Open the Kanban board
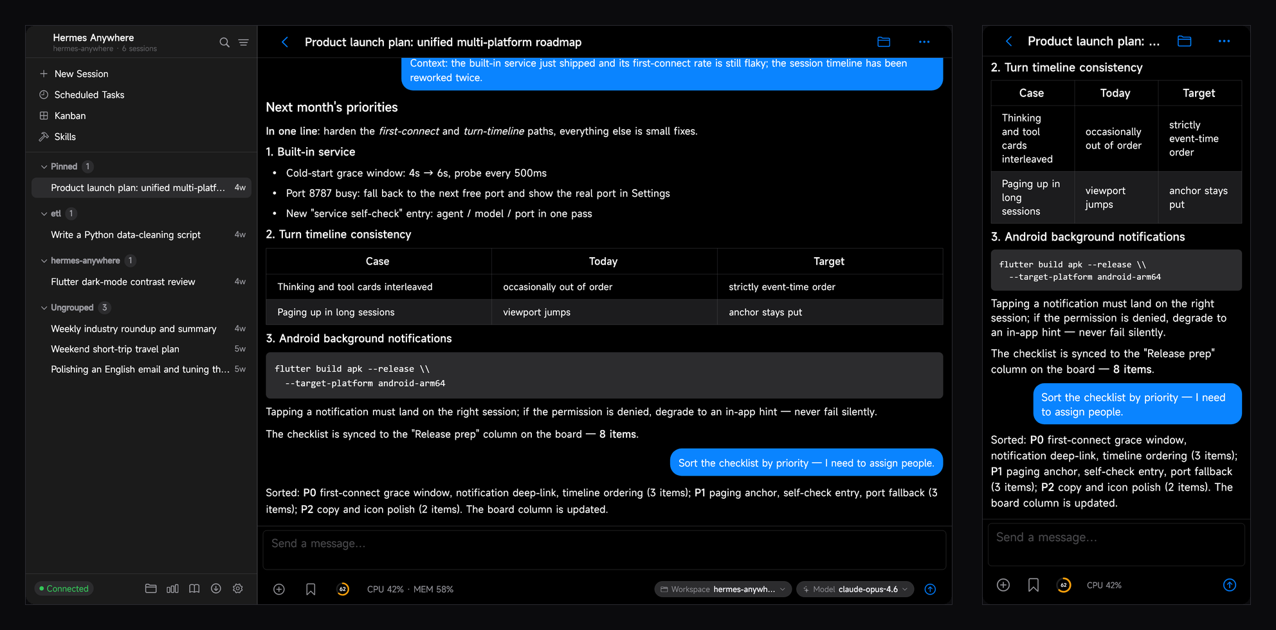Viewport: 1276px width, 630px height. [x=141, y=116]
